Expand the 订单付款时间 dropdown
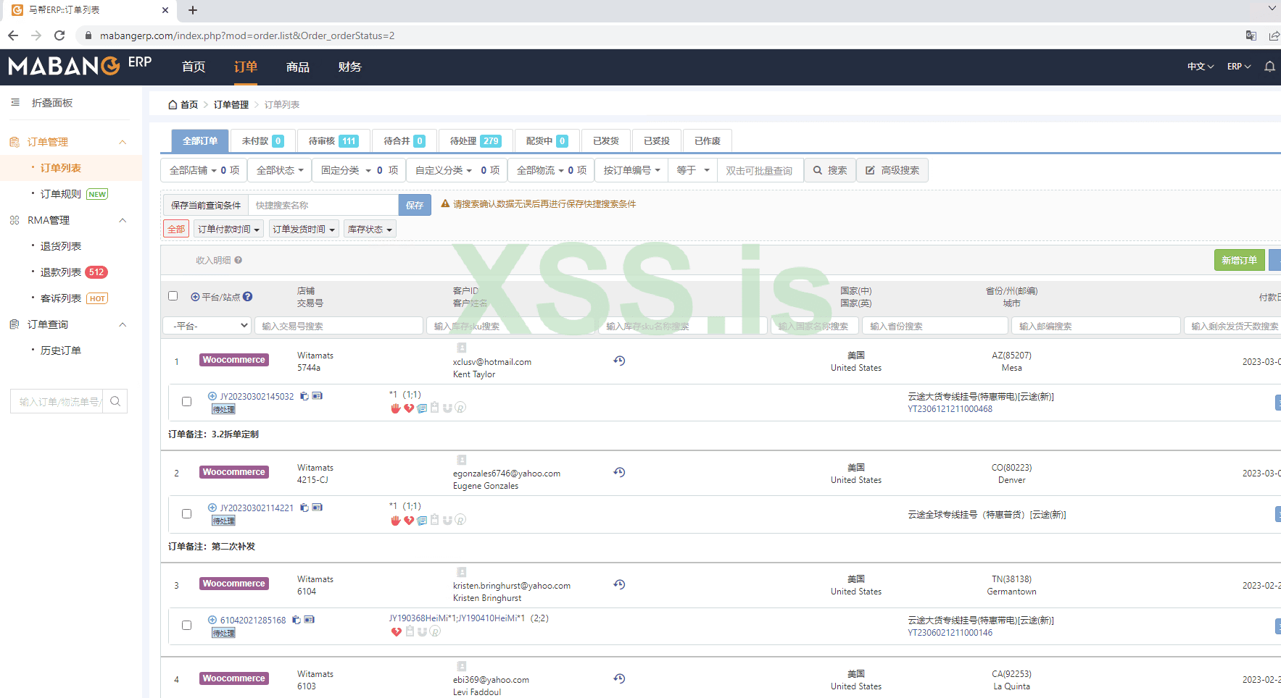1281x698 pixels. tap(228, 230)
